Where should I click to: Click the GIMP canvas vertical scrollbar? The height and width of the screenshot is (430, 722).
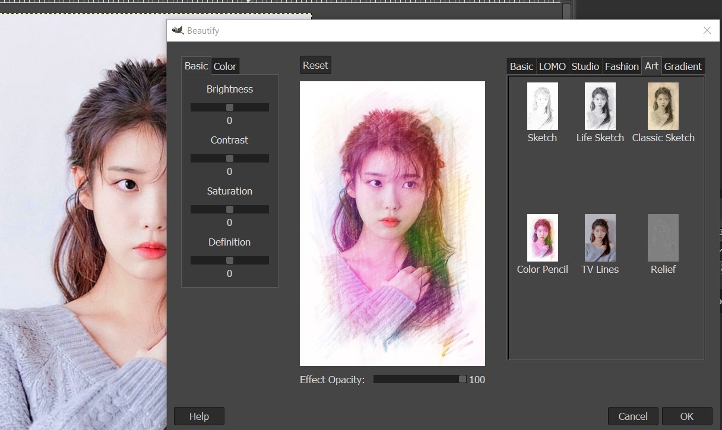(x=566, y=12)
